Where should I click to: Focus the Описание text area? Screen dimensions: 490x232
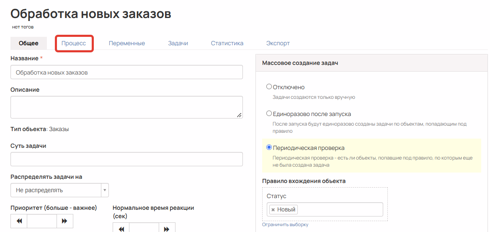pos(126,107)
